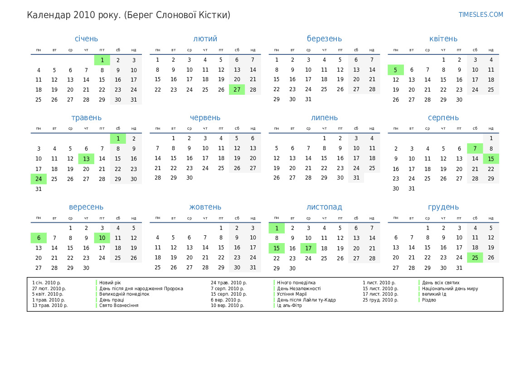
Task: Click June 30 in червень
Action: [190, 178]
